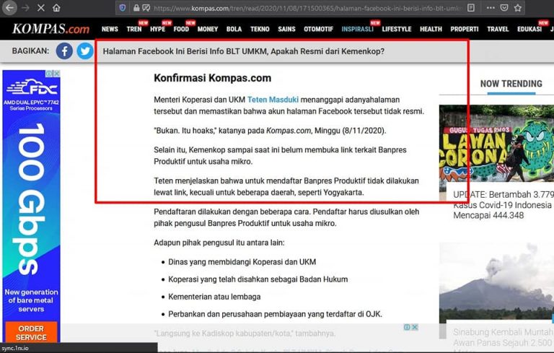Save page to Pocket
The width and height of the screenshot is (554, 353).
point(504,8)
